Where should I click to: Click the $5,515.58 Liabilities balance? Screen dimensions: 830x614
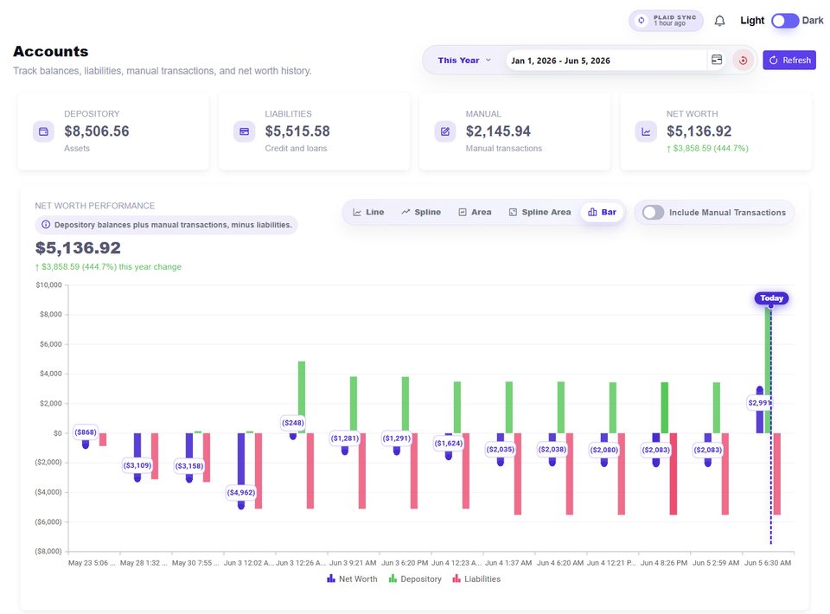[x=297, y=131]
